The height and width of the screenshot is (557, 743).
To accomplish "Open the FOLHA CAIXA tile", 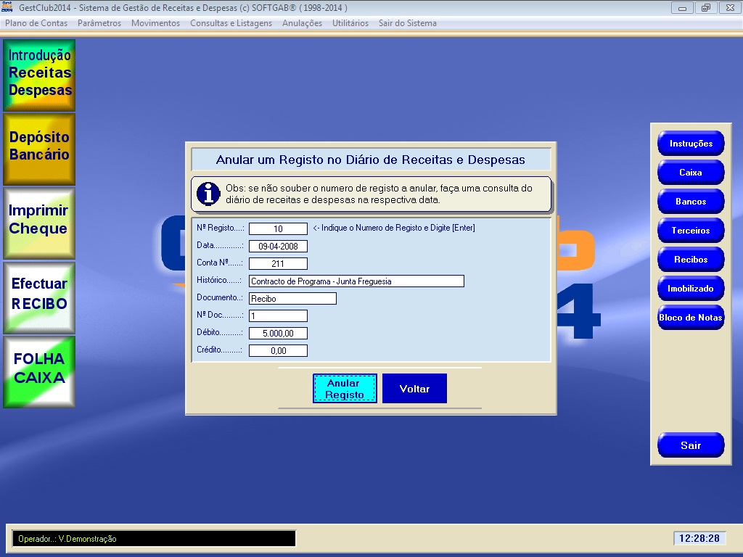I will click(39, 371).
